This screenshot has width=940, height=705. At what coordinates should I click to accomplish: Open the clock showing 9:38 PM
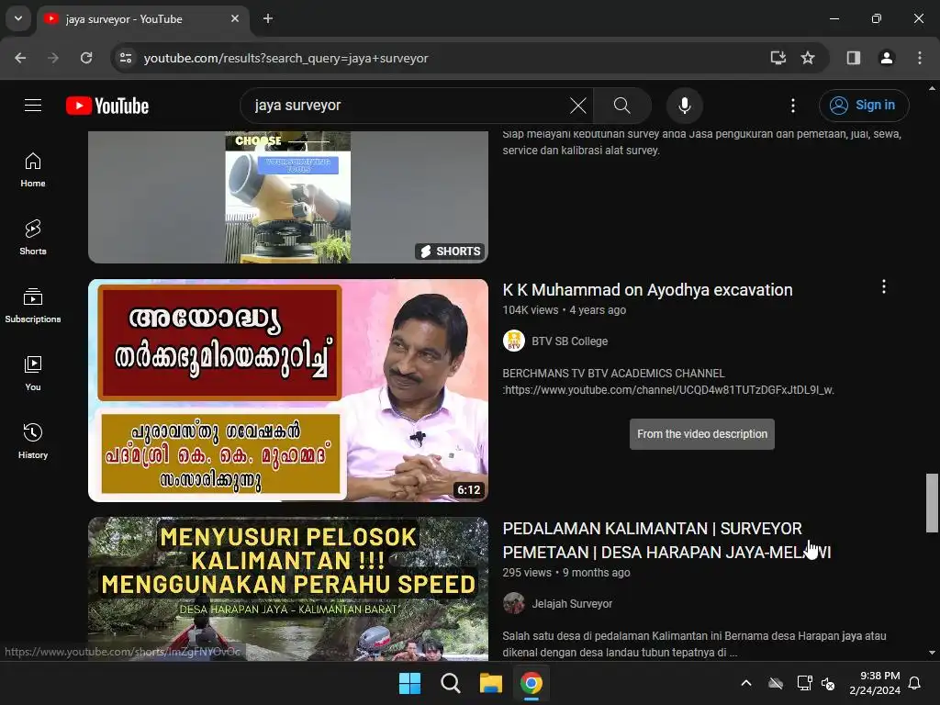pyautogui.click(x=875, y=683)
